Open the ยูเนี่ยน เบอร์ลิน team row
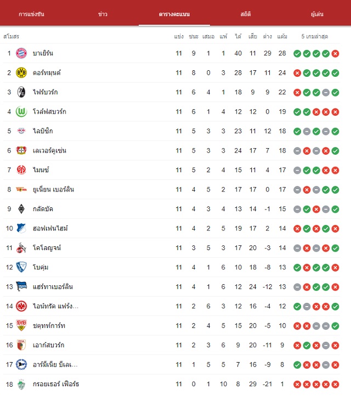351x401 pixels. (x=171, y=189)
